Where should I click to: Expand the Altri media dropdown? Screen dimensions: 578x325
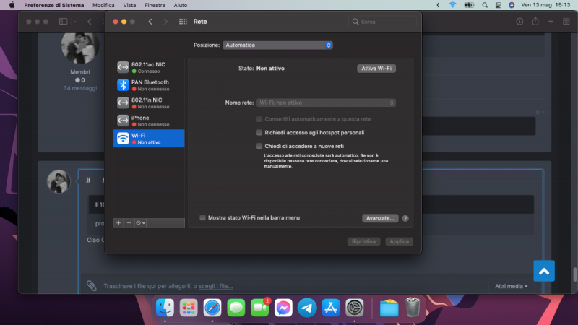coord(511,286)
